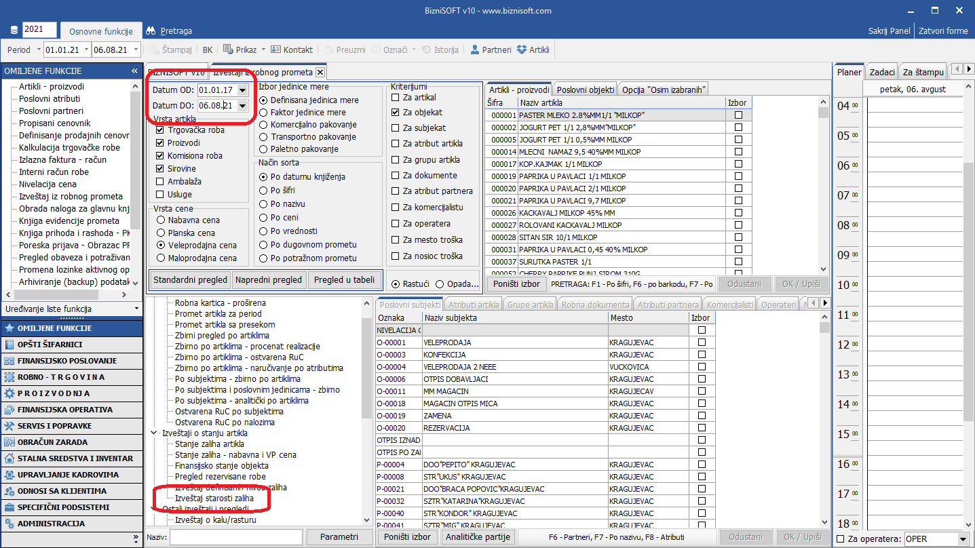
Task: Click the Standardni pregled button
Action: click(190, 279)
